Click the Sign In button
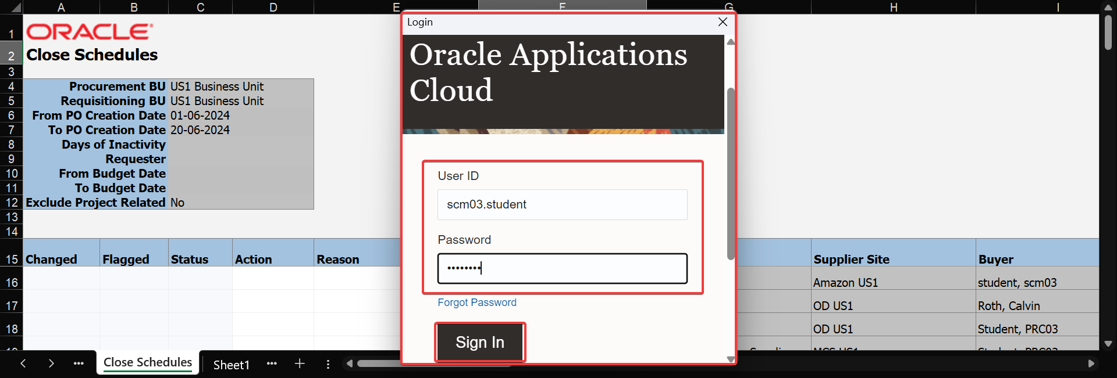This screenshot has height=378, width=1117. tap(480, 343)
